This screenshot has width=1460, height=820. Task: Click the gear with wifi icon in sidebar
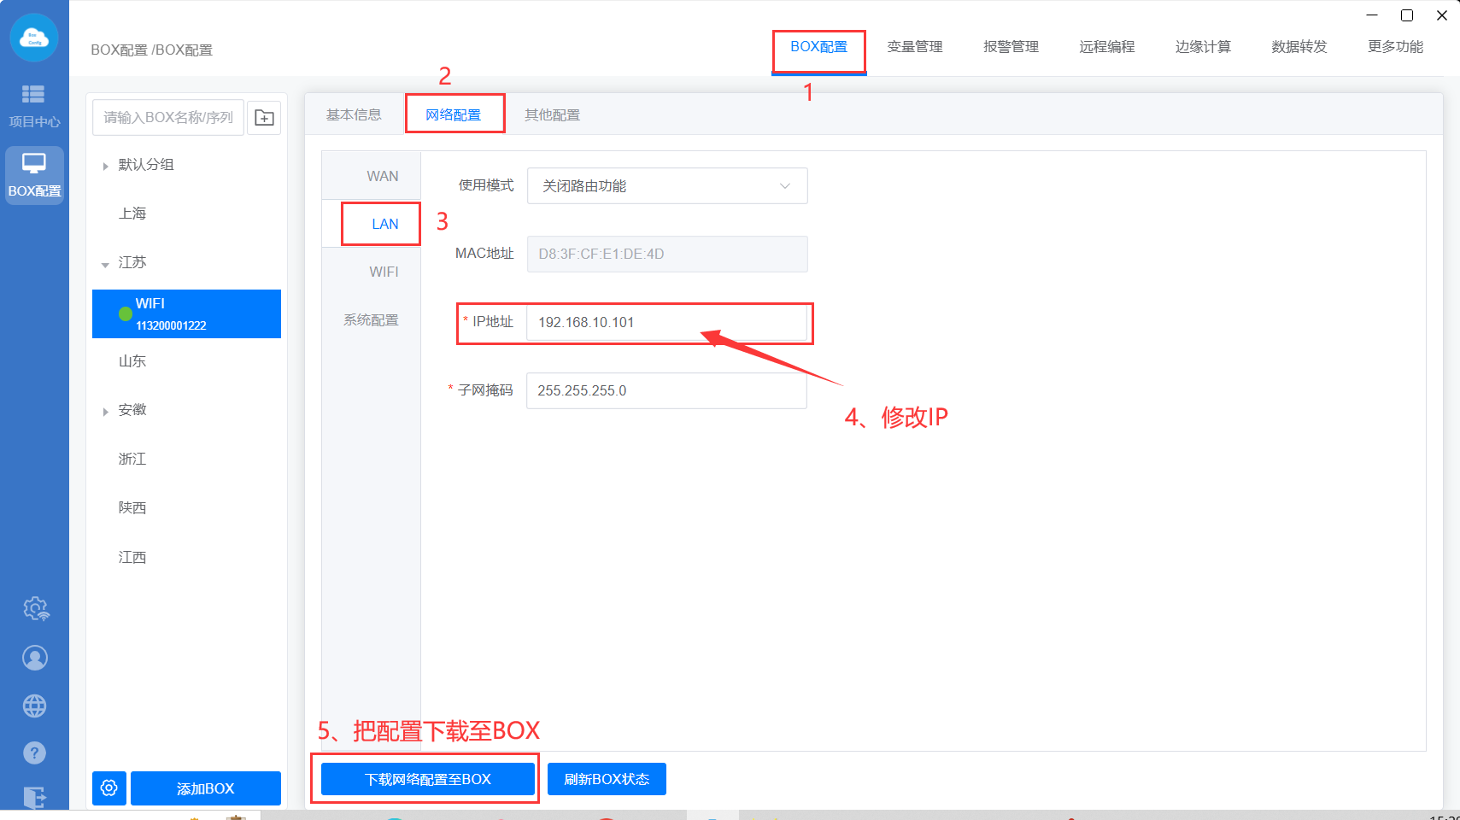click(35, 609)
